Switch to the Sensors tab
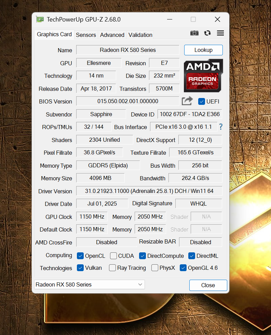Viewport: 271px width, 335px height. [x=86, y=35]
